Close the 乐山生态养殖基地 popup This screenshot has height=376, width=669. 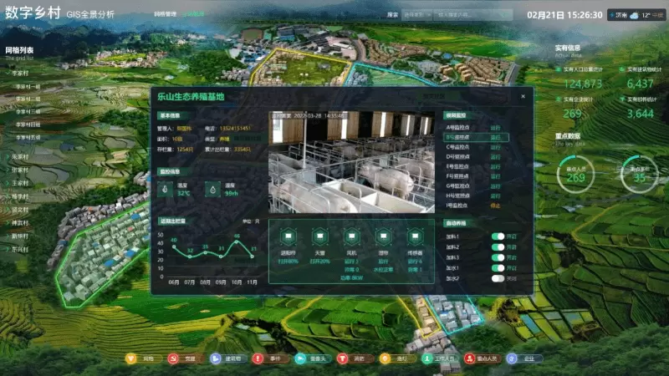pos(523,96)
